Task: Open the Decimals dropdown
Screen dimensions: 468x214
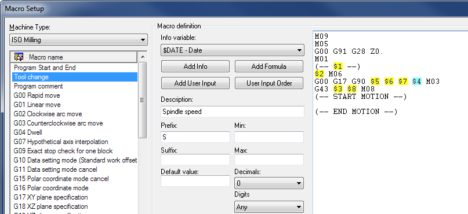Action: coord(269,183)
